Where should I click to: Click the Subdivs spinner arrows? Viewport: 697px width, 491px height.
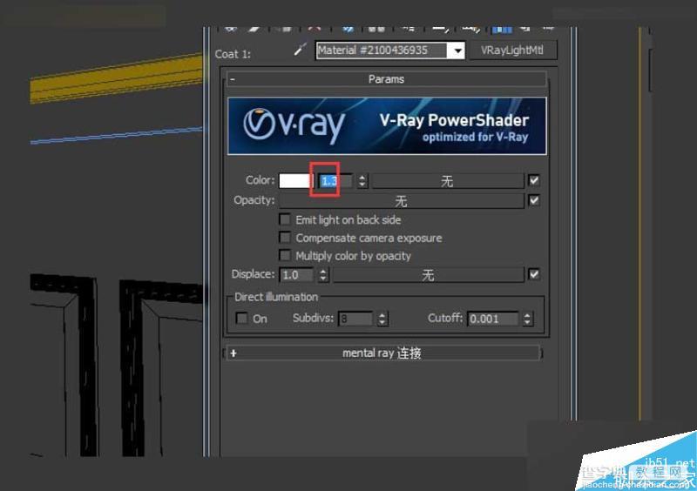[x=382, y=319]
